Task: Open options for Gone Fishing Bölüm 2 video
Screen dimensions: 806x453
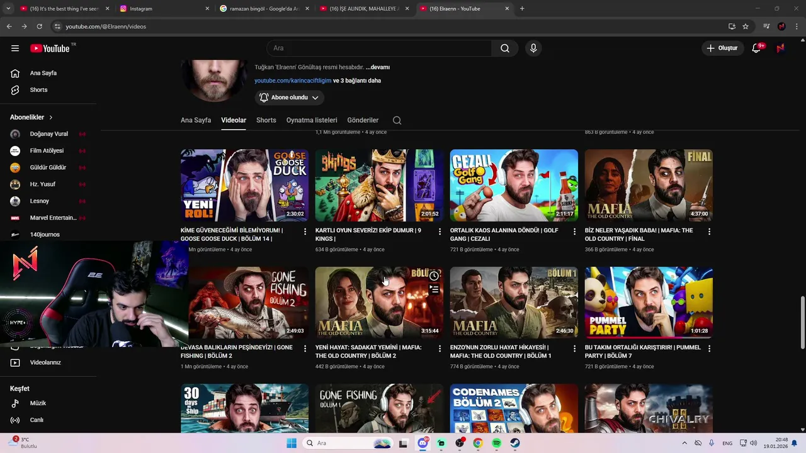Action: point(305,349)
